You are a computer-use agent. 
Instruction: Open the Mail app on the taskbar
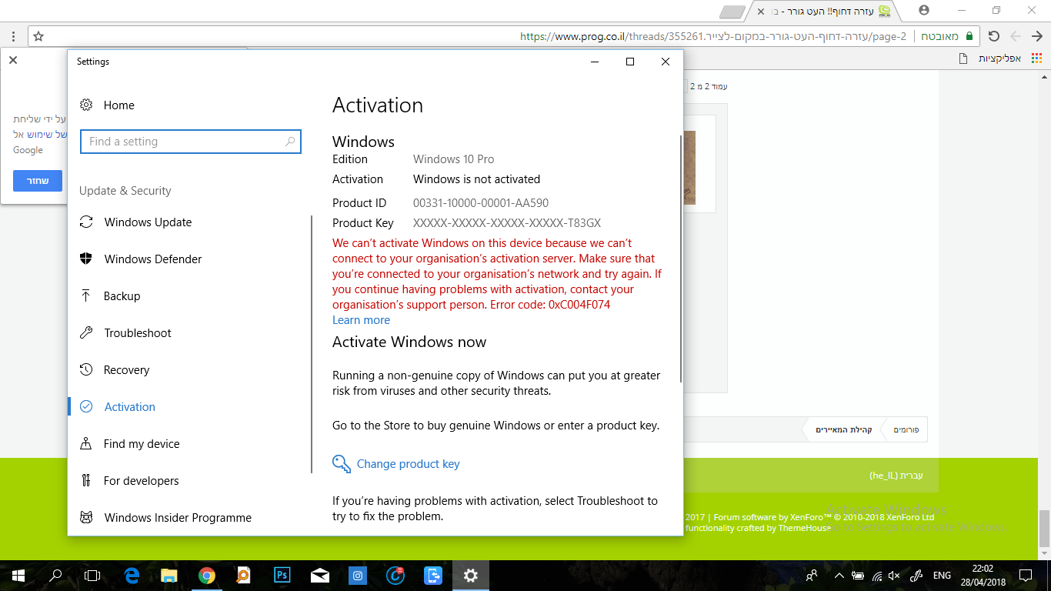click(320, 575)
